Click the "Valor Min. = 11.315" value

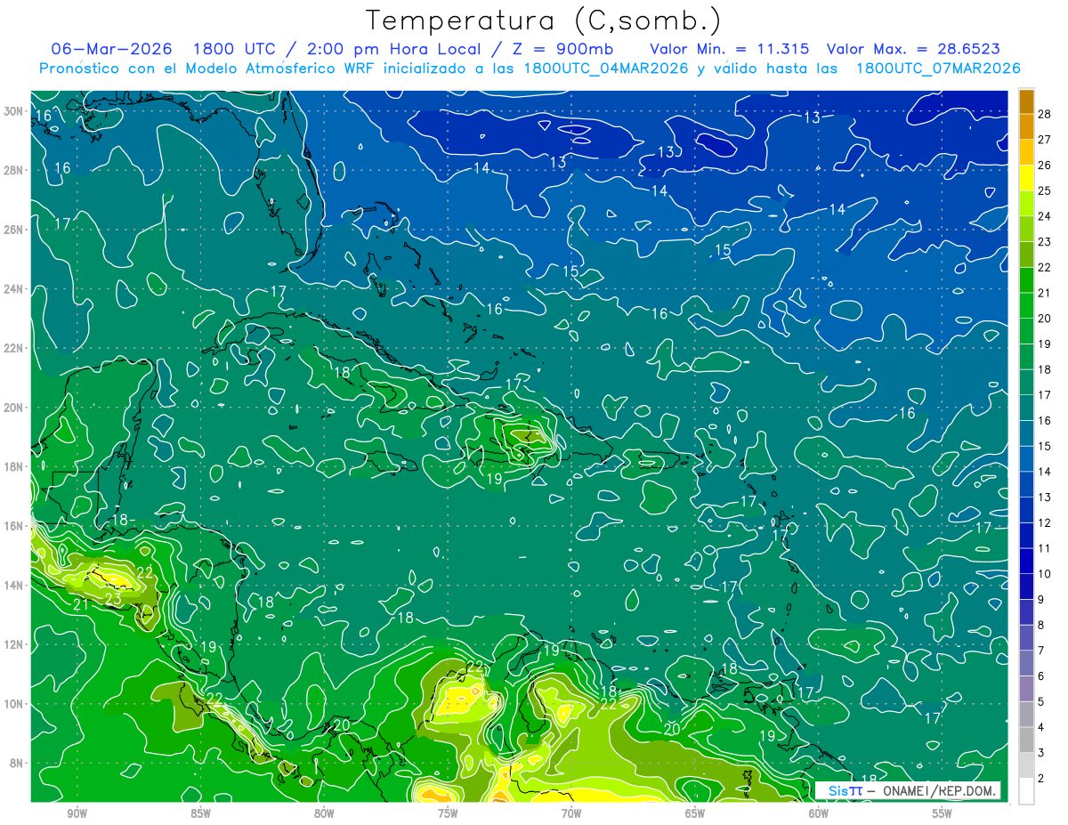(730, 49)
